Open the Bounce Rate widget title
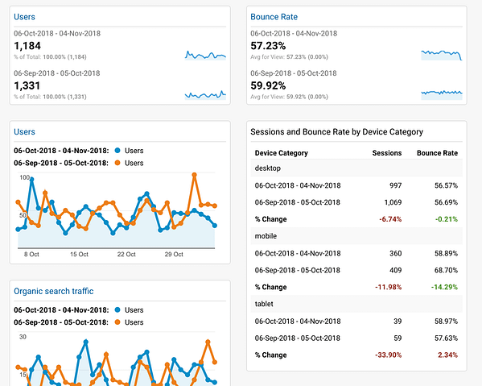This screenshot has height=386, width=482. point(274,17)
